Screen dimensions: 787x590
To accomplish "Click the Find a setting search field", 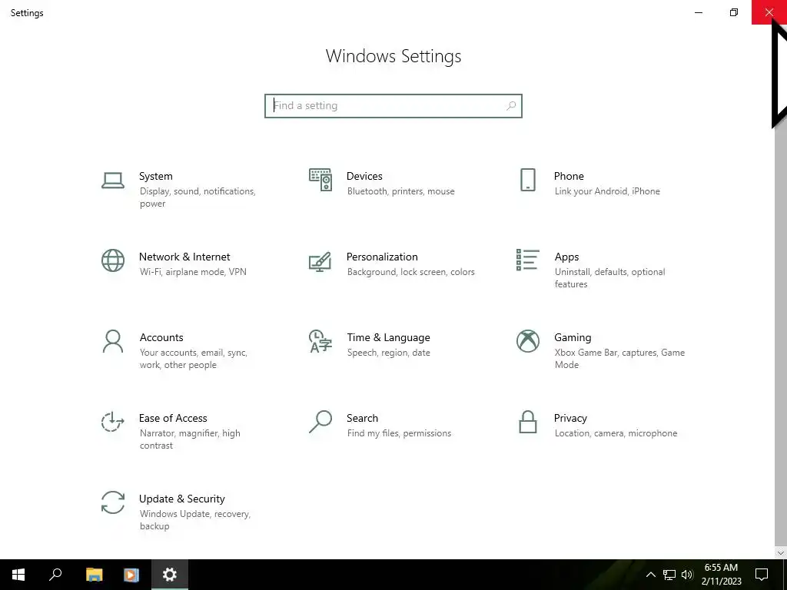I will (x=393, y=106).
